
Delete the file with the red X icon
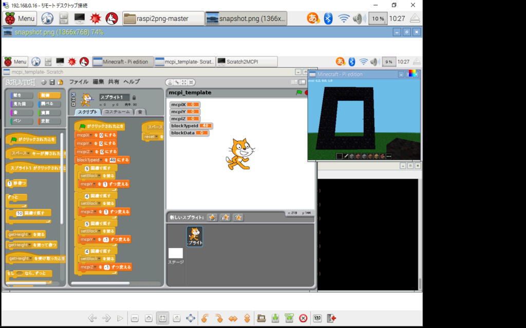click(303, 318)
